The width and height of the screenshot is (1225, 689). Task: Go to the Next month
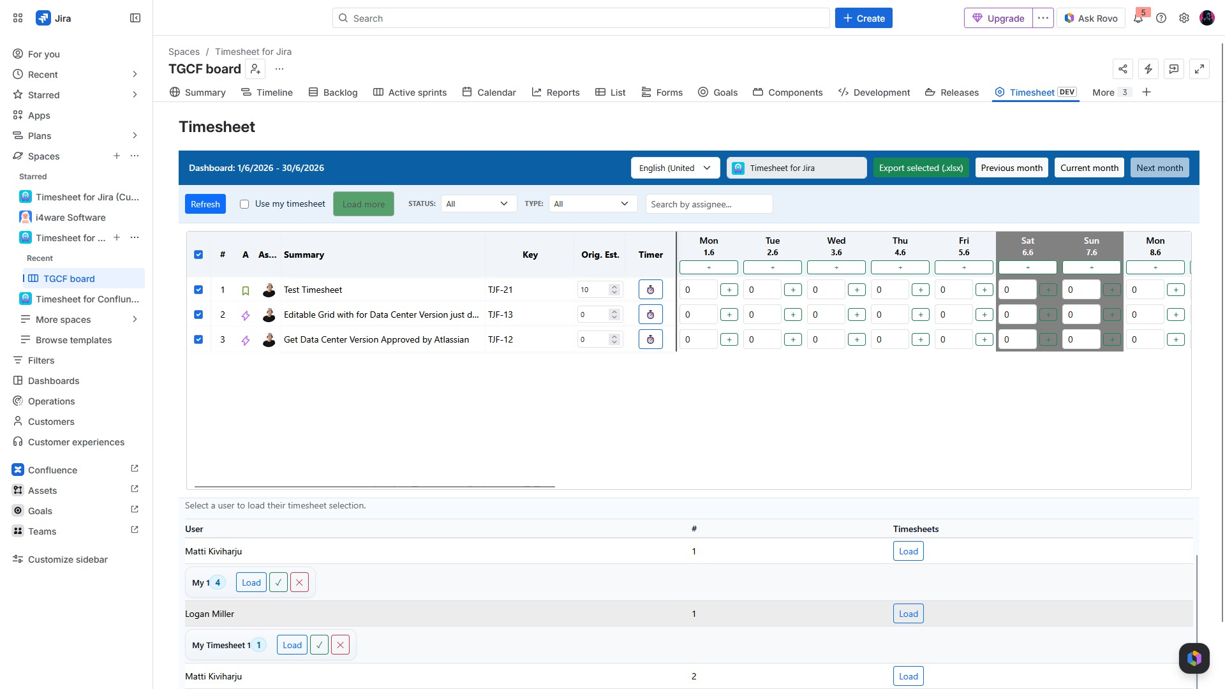(1159, 168)
